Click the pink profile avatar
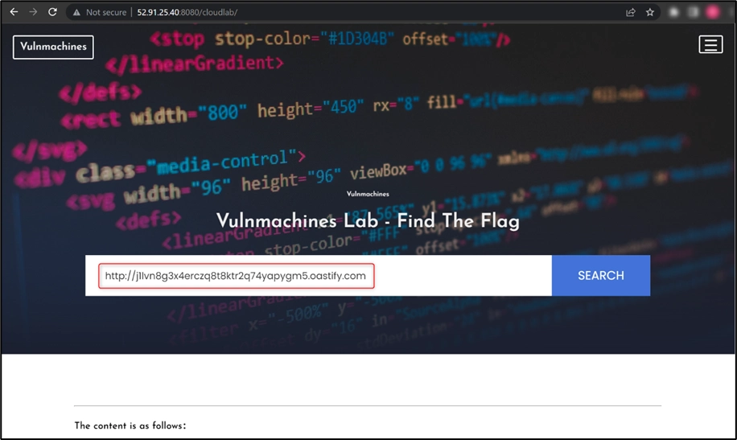737x440 pixels. tap(713, 12)
